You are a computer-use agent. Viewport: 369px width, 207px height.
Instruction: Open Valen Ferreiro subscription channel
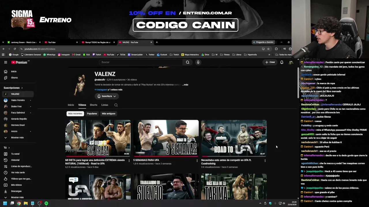click(17, 100)
